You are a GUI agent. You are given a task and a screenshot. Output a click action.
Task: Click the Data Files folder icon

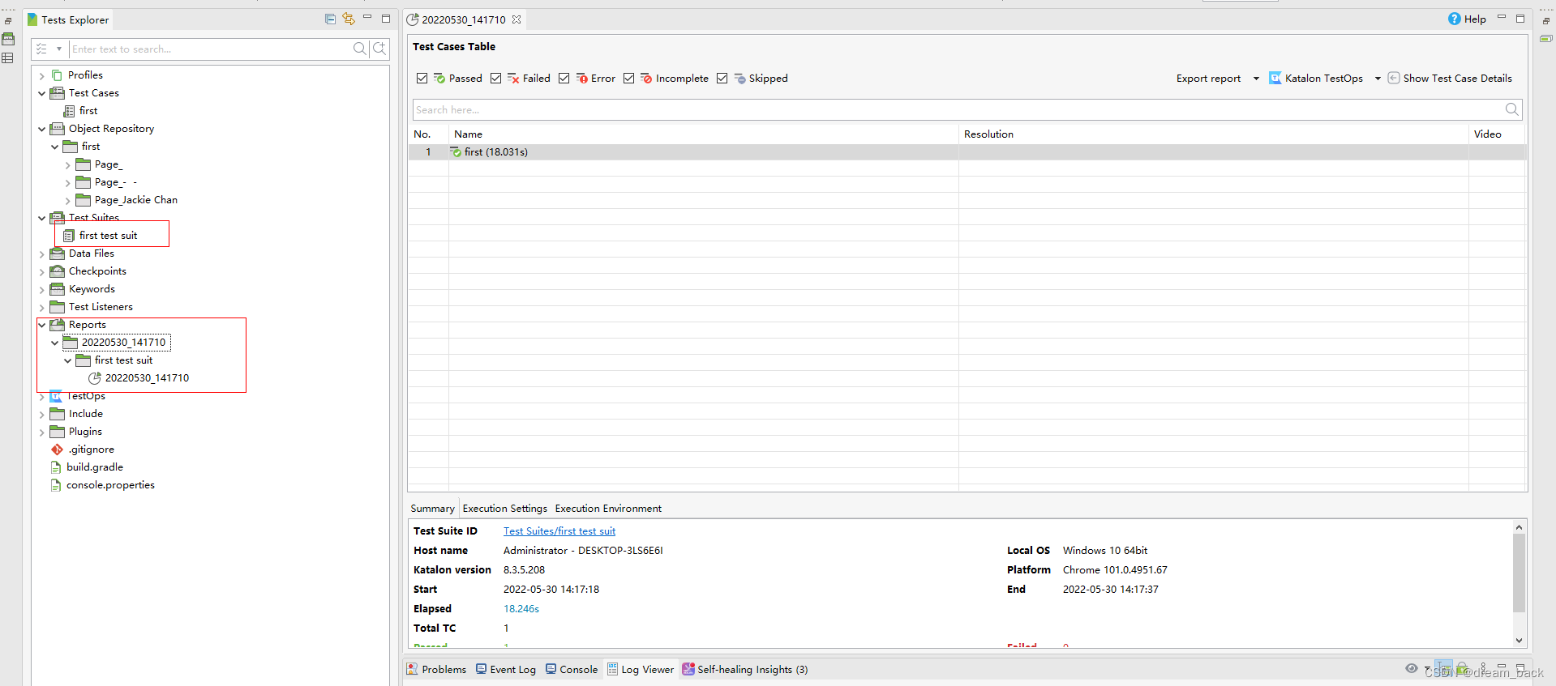point(58,254)
